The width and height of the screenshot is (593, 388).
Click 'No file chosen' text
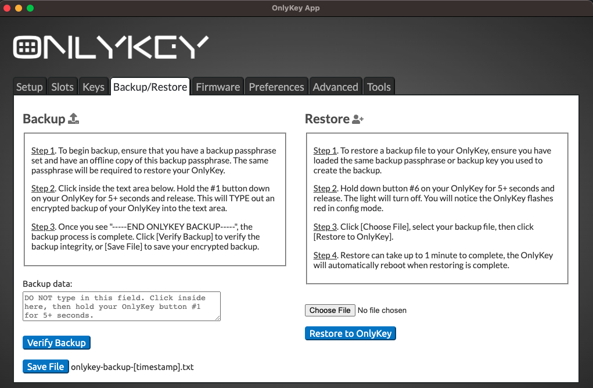[x=382, y=310]
